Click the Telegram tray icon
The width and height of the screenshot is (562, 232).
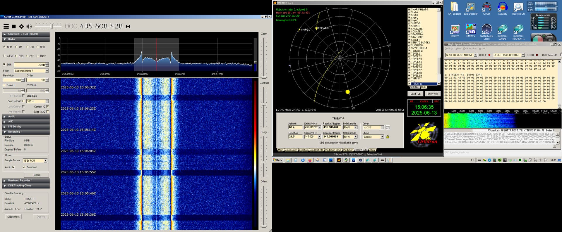(x=489, y=160)
